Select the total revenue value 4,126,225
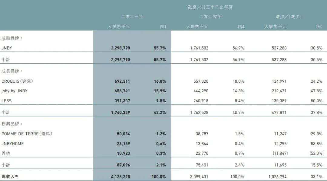The image size is (327, 181). pyautogui.click(x=120, y=176)
